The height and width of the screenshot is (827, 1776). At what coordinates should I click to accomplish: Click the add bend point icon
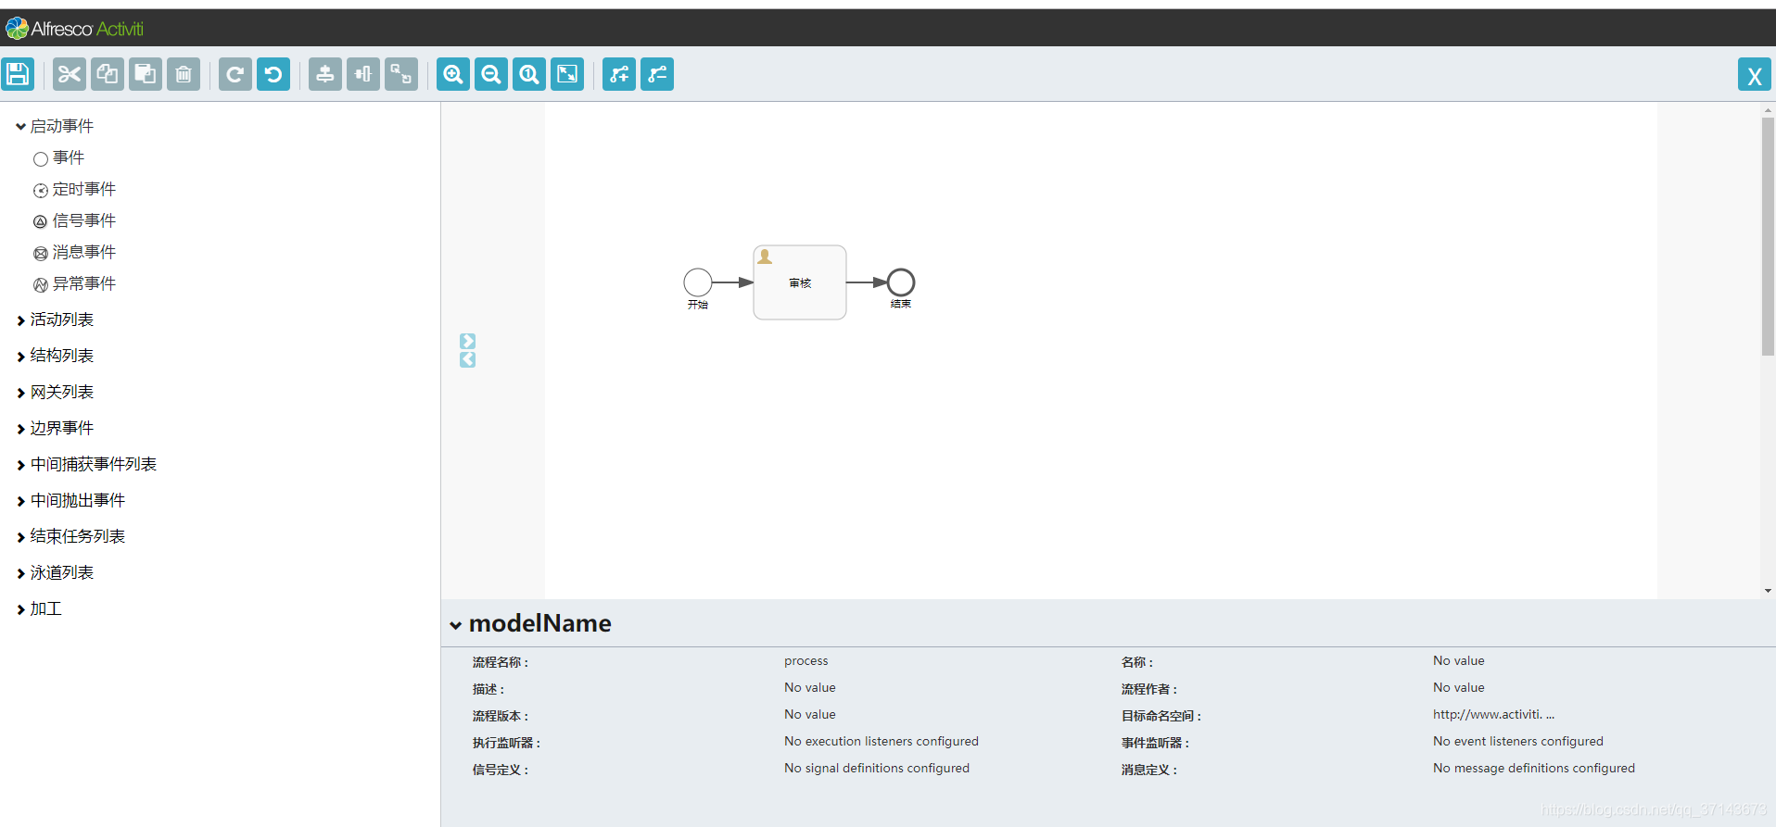(619, 74)
